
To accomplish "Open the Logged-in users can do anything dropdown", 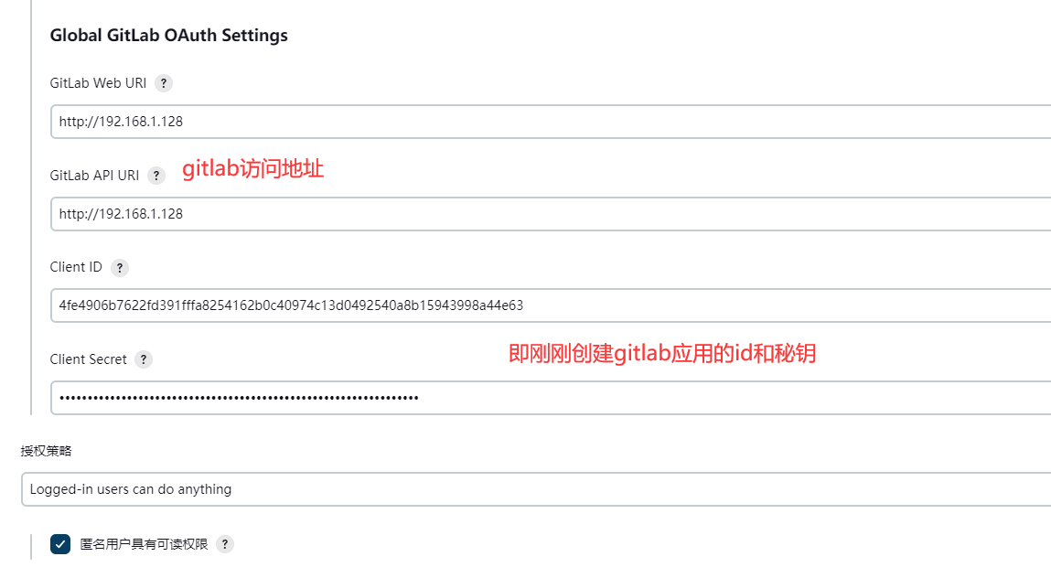I will [x=536, y=489].
